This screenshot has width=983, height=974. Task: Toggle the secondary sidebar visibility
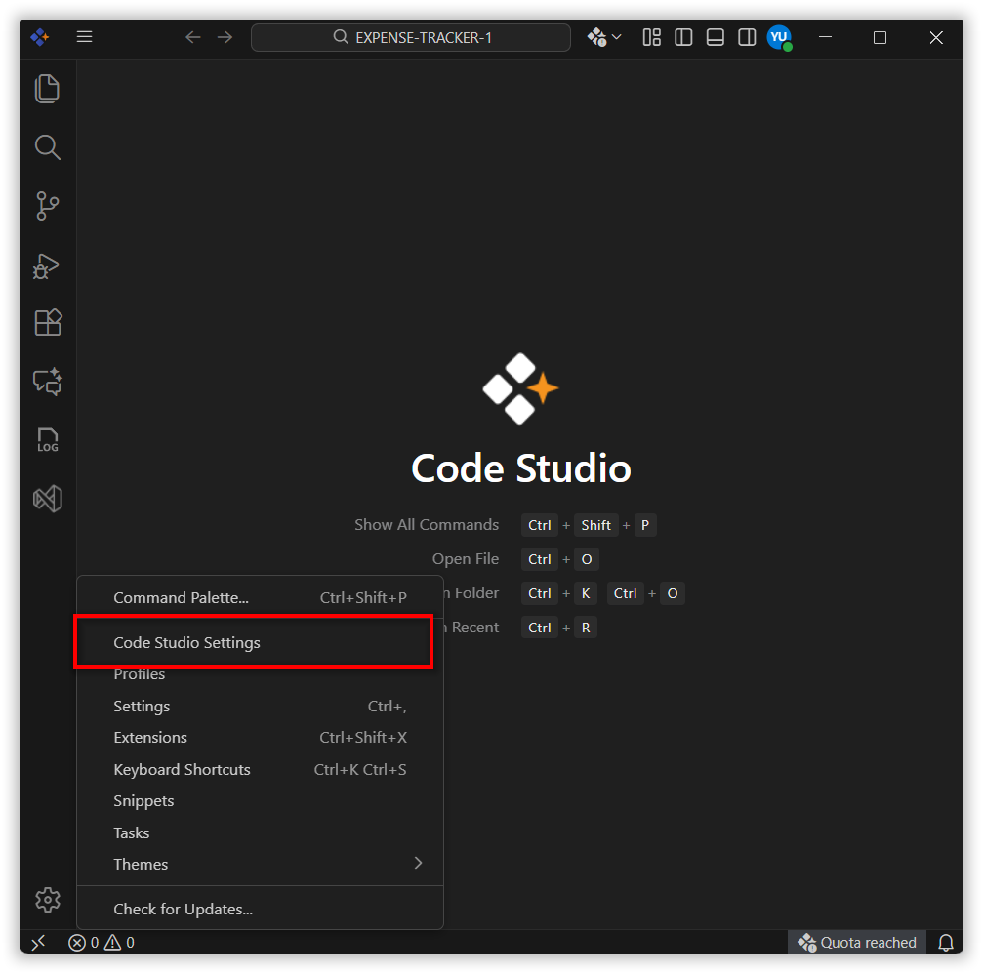pyautogui.click(x=747, y=37)
